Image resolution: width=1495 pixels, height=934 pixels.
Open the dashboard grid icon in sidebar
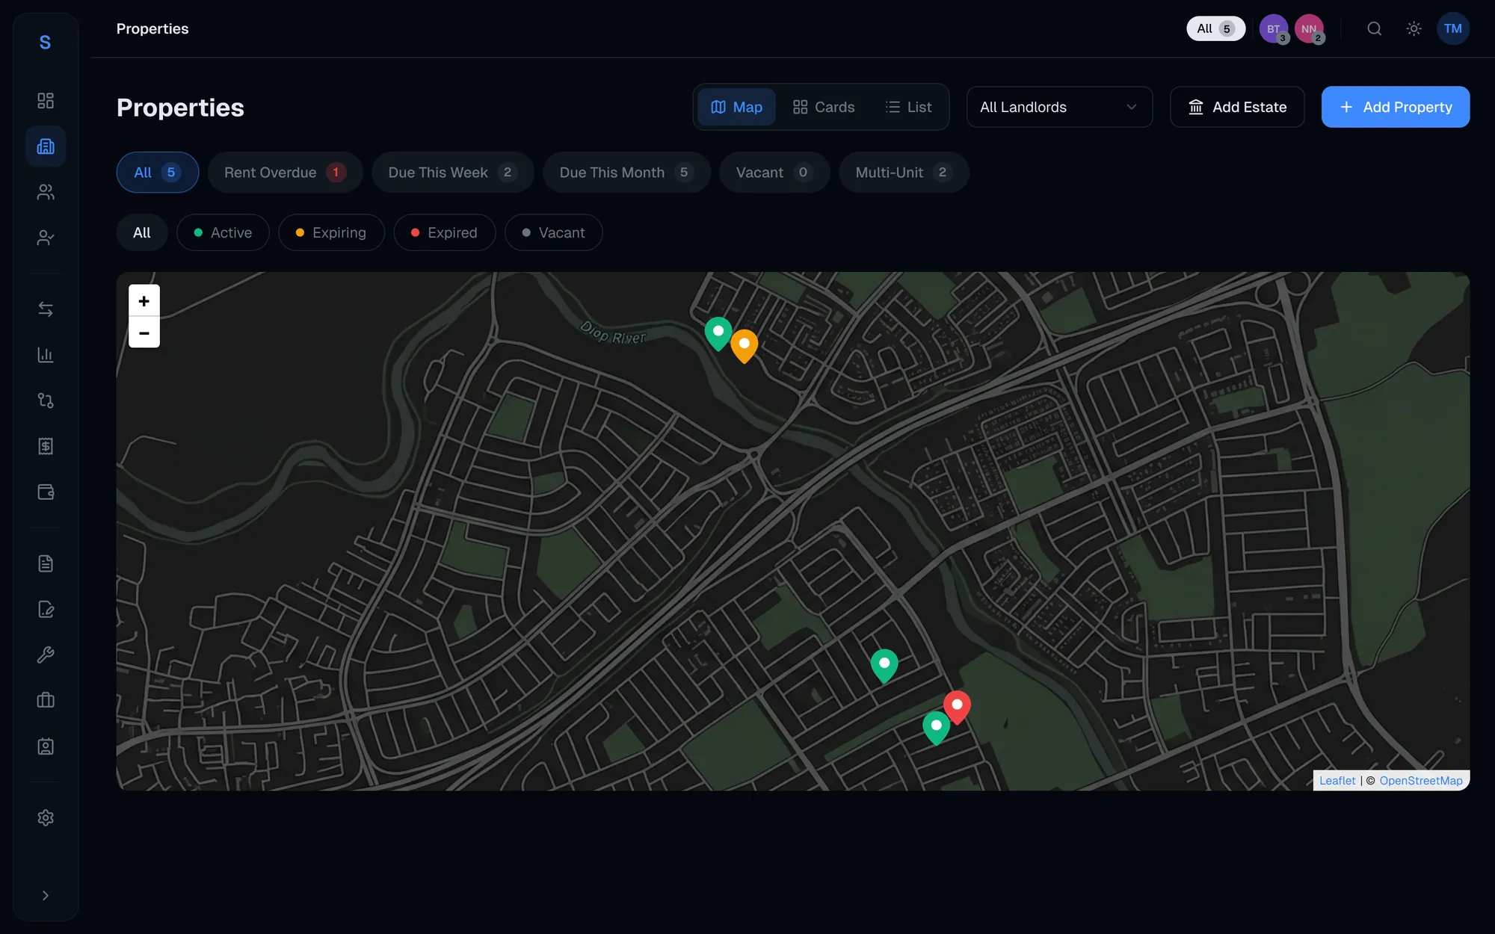46,101
